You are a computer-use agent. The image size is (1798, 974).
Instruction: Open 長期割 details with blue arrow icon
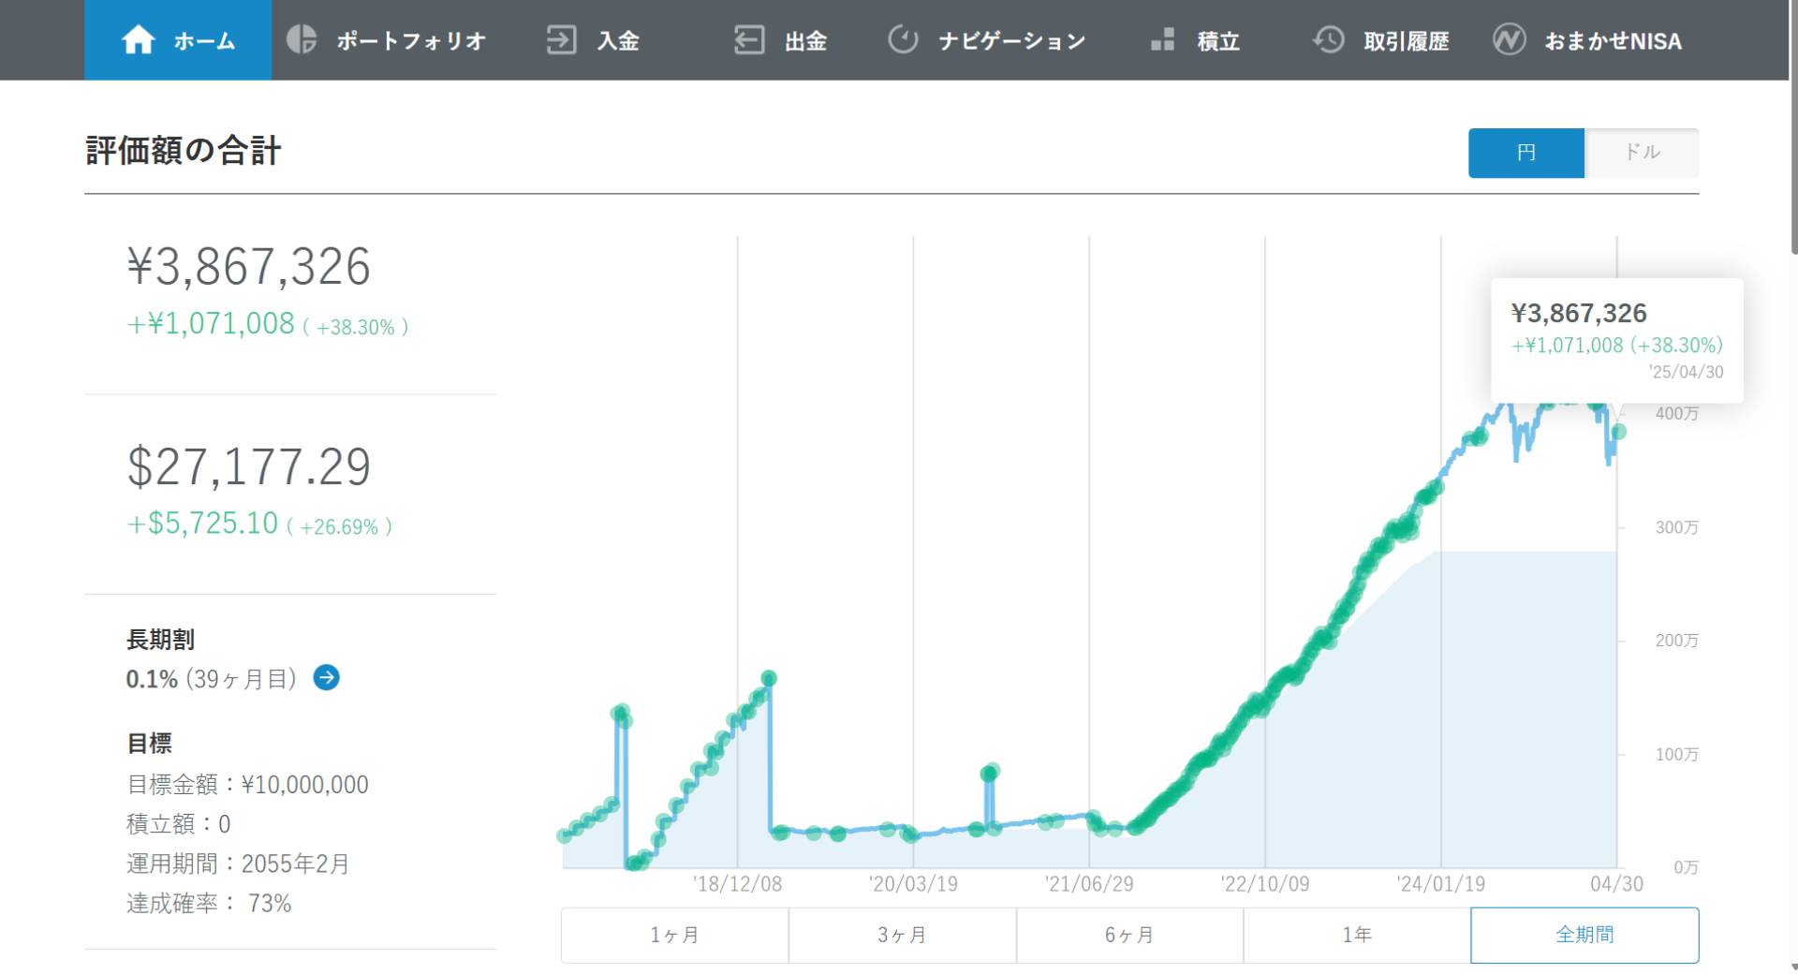pos(326,677)
